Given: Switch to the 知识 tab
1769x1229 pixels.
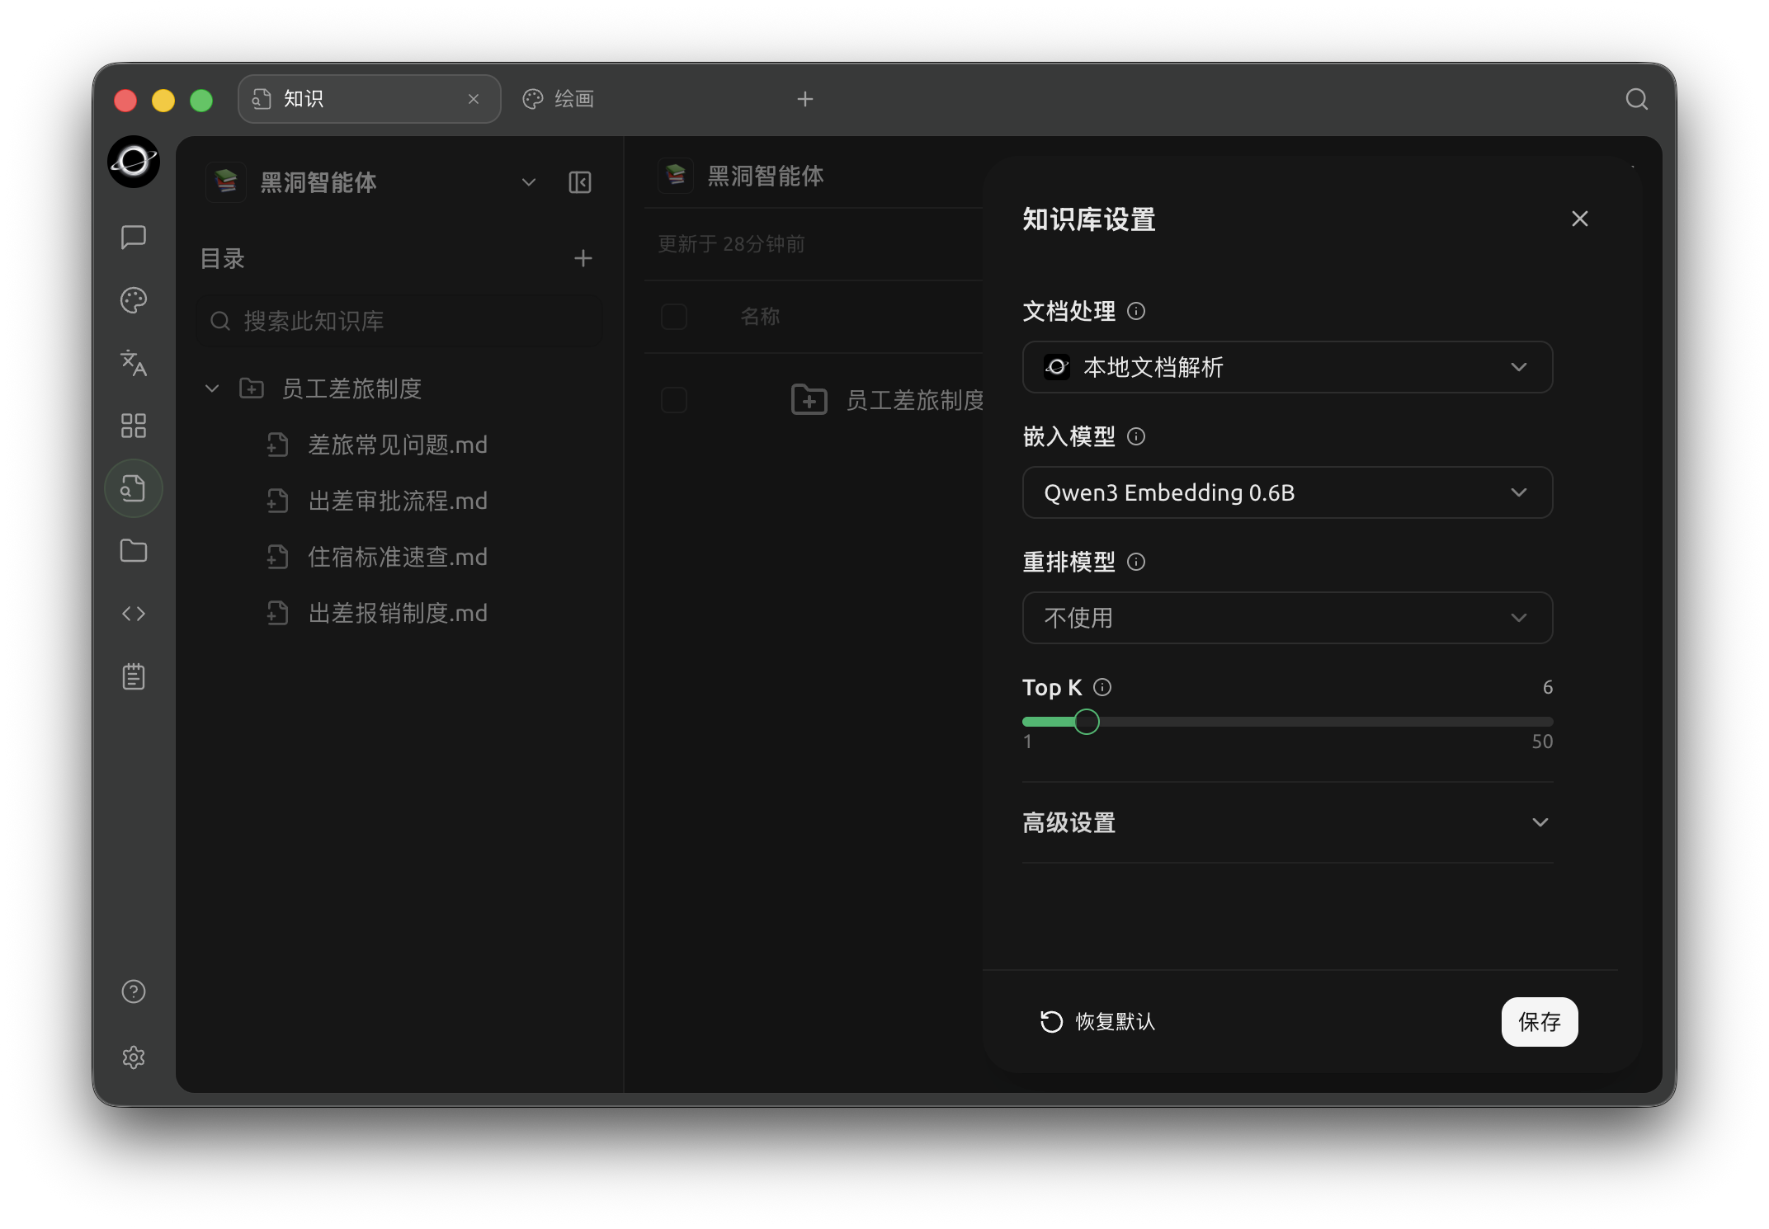Looking at the screenshot, I should pos(369,99).
